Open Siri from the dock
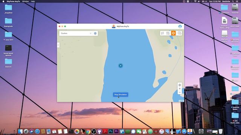Image resolution: width=241 pixels, height=135 pixels. coord(32,132)
